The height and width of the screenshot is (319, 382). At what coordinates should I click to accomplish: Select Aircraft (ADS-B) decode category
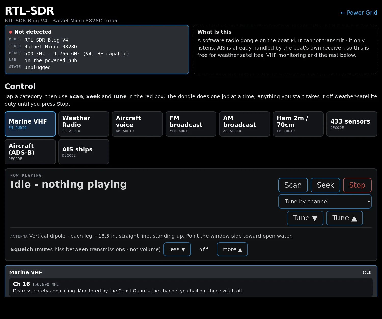pyautogui.click(x=30, y=152)
